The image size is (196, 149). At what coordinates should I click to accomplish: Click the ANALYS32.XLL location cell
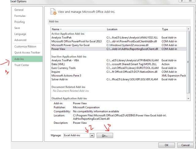[132, 37]
